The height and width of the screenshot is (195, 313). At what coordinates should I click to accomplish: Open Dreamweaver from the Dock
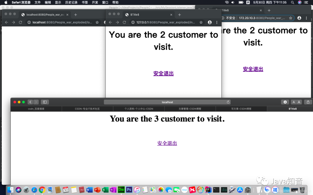[121, 190]
